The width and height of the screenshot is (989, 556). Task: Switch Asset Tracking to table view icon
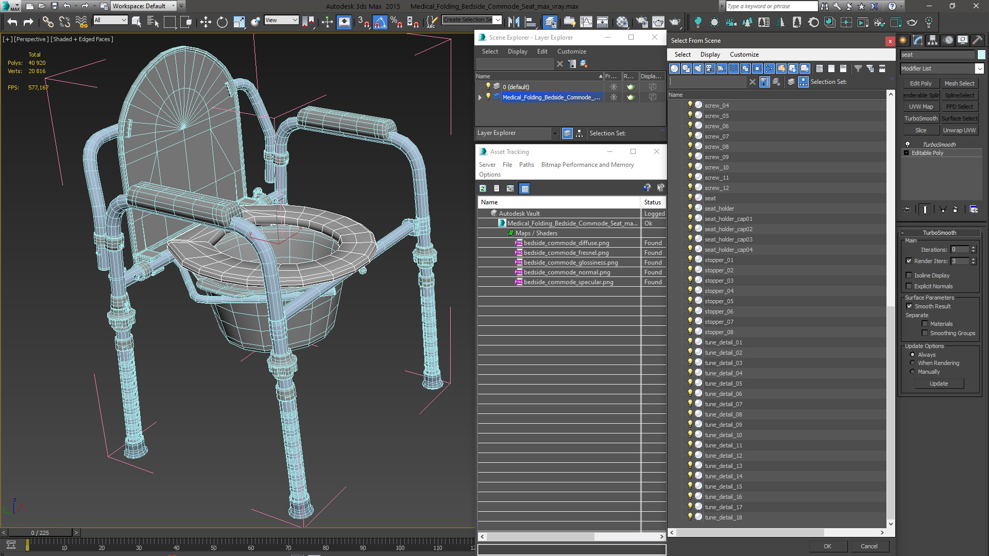(x=524, y=188)
